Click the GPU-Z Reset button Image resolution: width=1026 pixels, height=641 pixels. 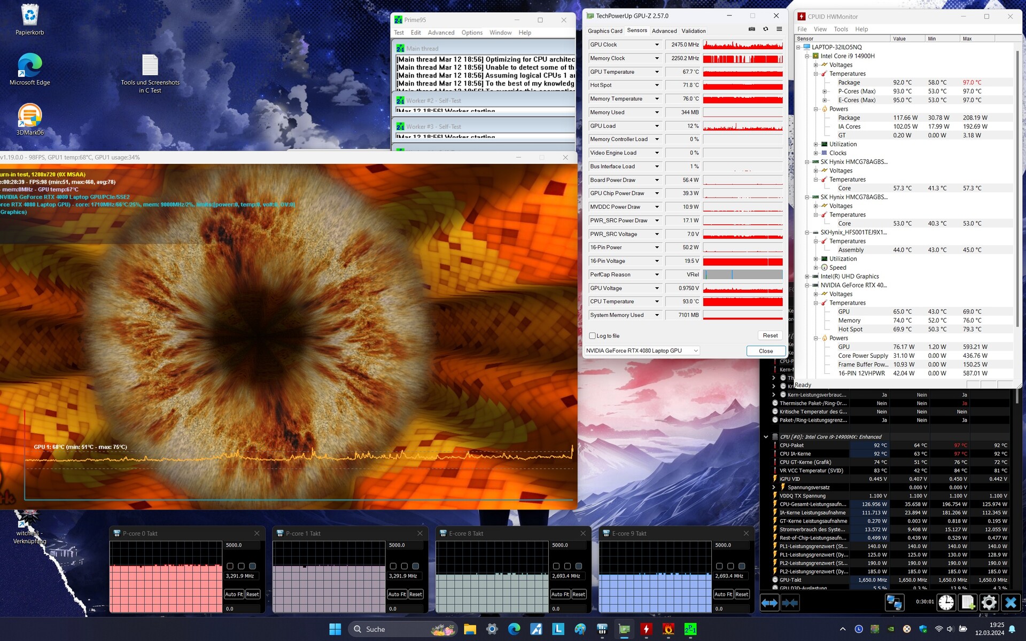pyautogui.click(x=770, y=335)
